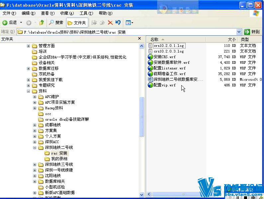Expand the AFC维护 folder node
Viewport: 264px width, 199px height.
tap(35, 97)
